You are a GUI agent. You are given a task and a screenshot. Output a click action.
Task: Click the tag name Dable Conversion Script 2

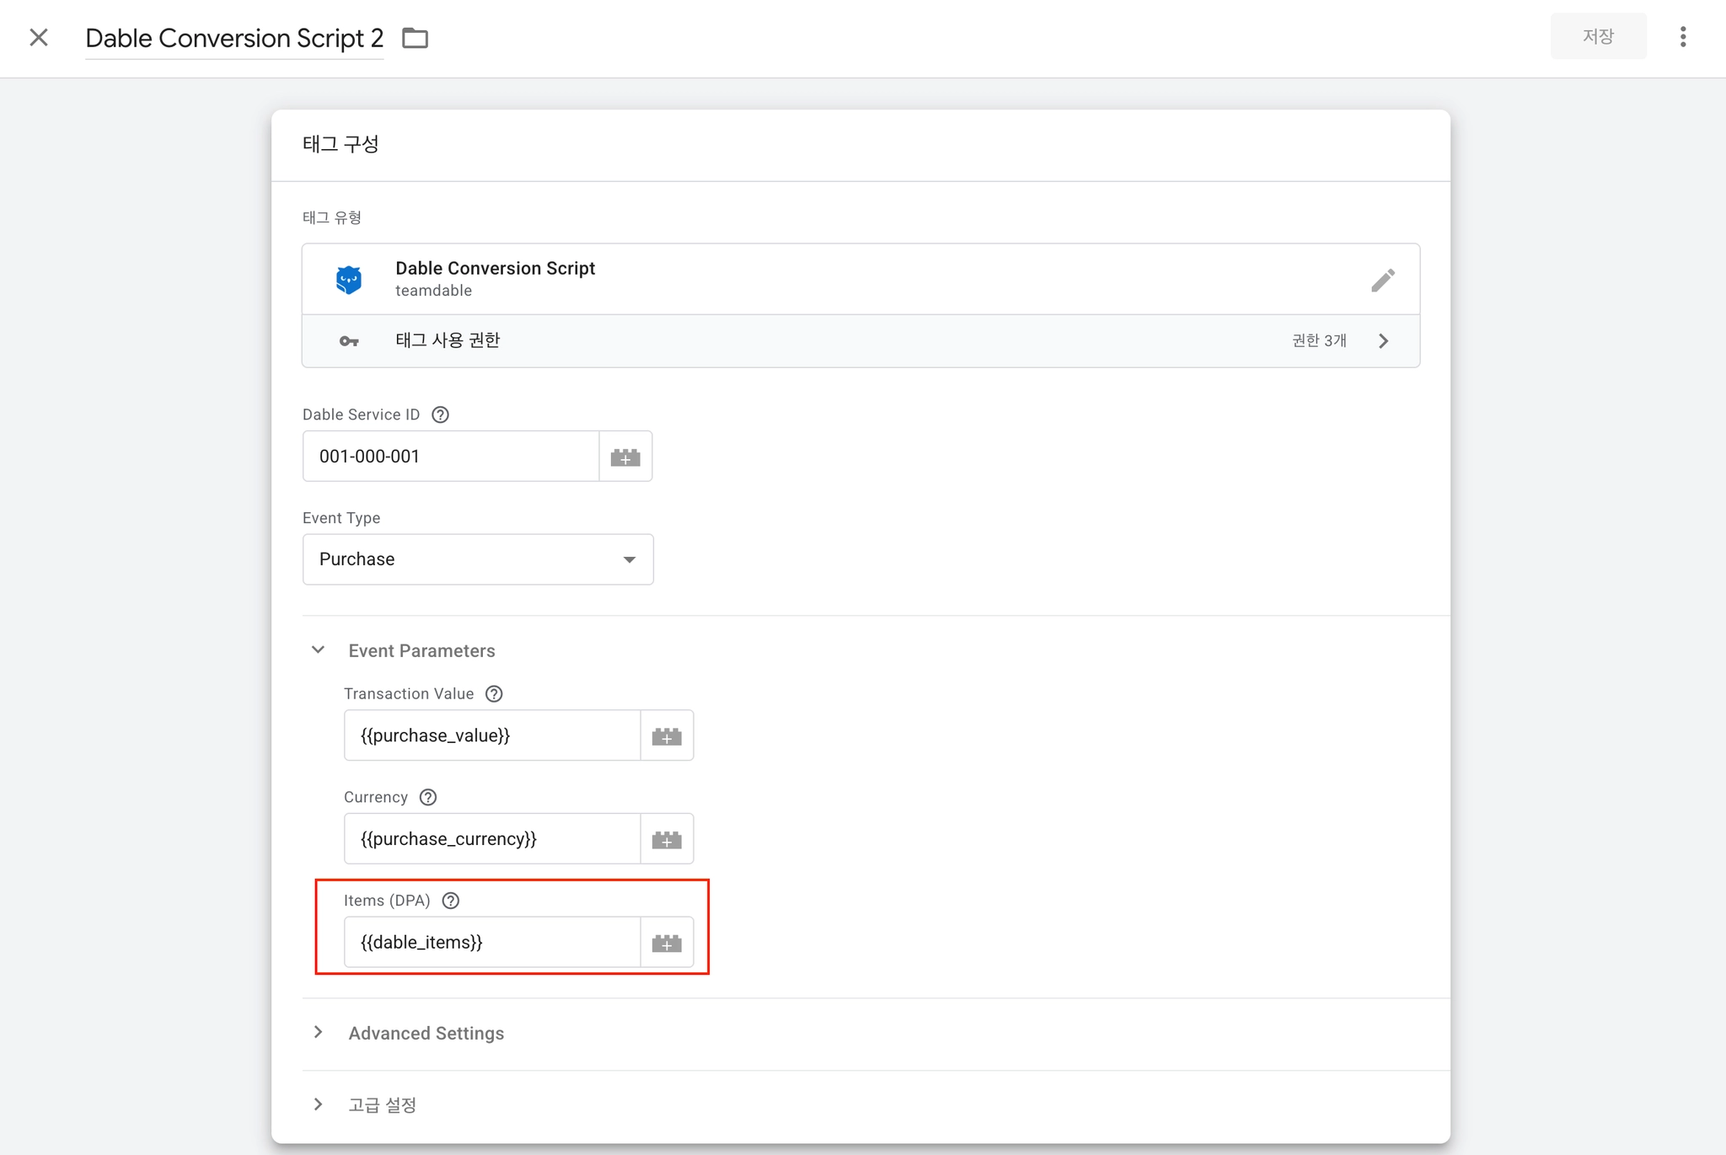[234, 39]
